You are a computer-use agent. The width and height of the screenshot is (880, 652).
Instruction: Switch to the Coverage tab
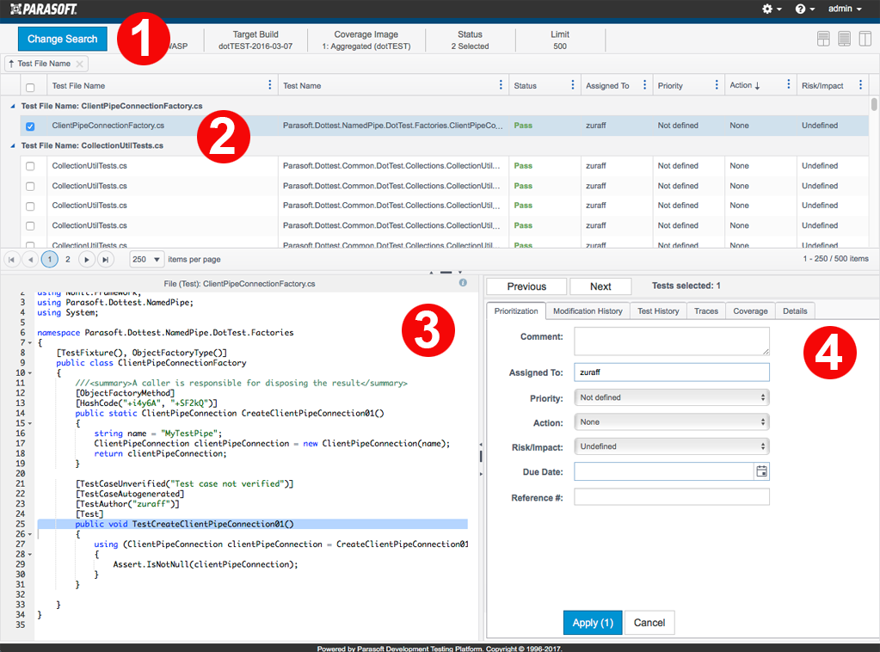tap(750, 311)
